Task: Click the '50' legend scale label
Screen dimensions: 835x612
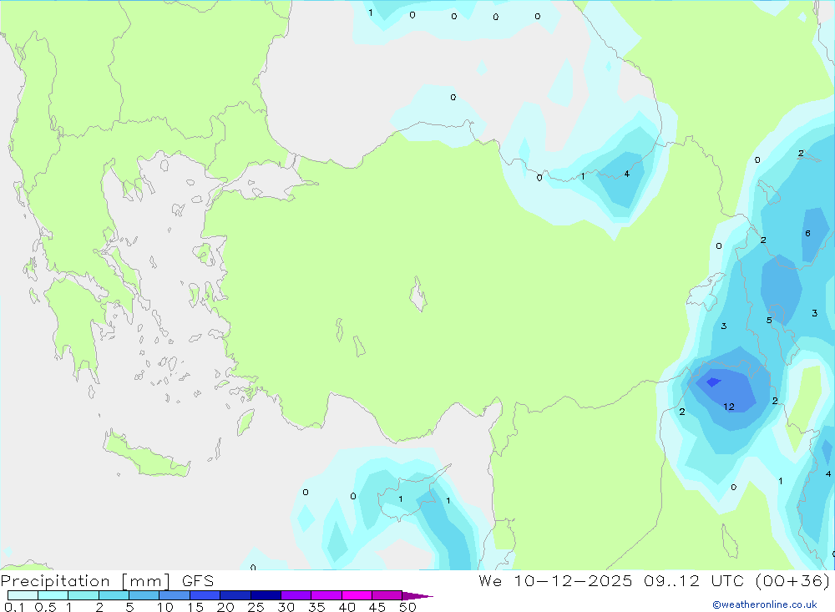Action: 408,607
